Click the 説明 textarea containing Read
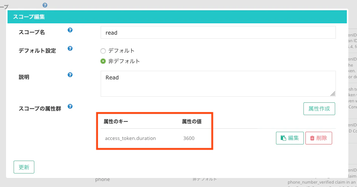The image size is (357, 187). tap(218, 84)
